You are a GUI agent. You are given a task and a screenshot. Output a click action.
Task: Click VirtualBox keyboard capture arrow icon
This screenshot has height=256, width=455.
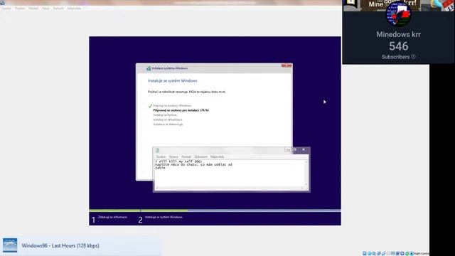tap(412, 253)
